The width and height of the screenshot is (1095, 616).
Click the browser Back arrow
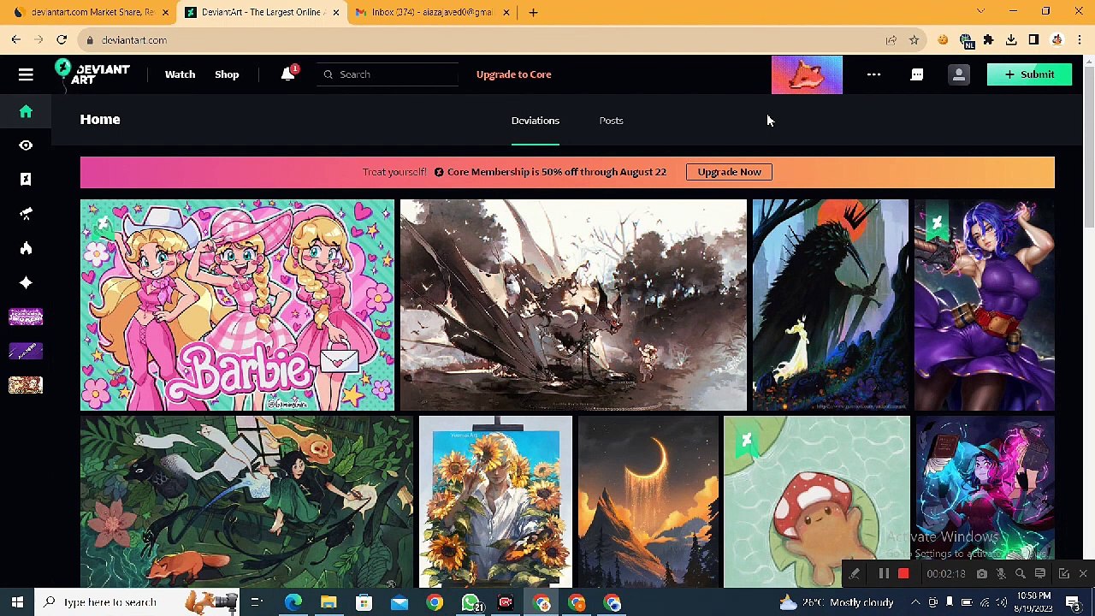point(16,39)
